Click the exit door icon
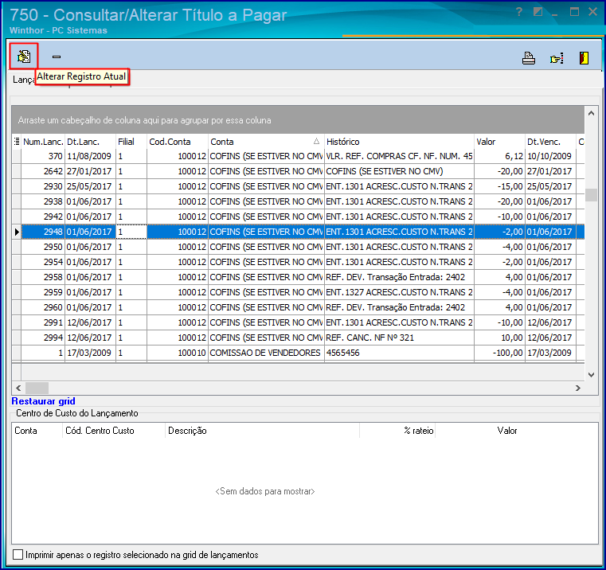 584,58
